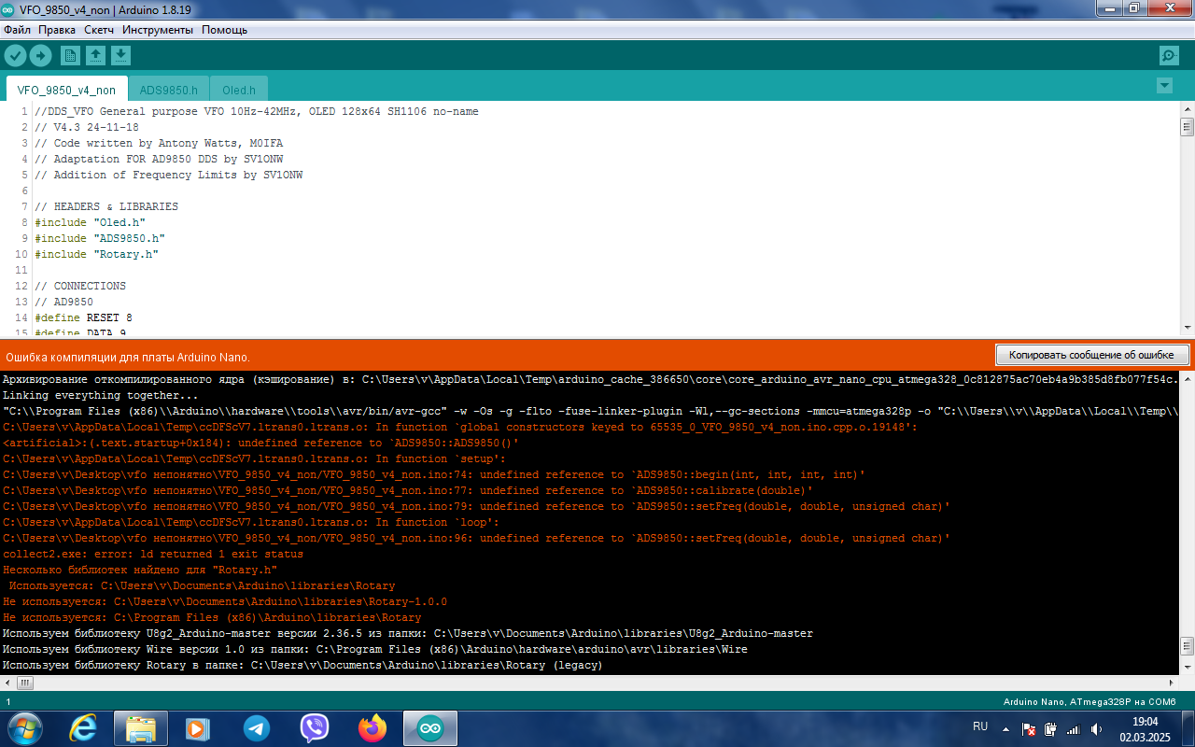The height and width of the screenshot is (747, 1195).
Task: Click the network signal tray icon
Action: click(x=1073, y=729)
